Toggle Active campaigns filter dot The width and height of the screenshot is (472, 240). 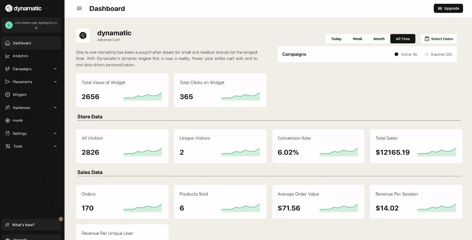pyautogui.click(x=396, y=54)
